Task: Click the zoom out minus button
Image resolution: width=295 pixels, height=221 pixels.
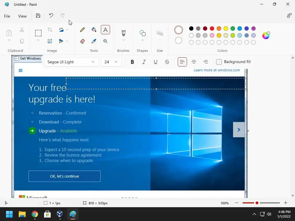Action: 237,203
